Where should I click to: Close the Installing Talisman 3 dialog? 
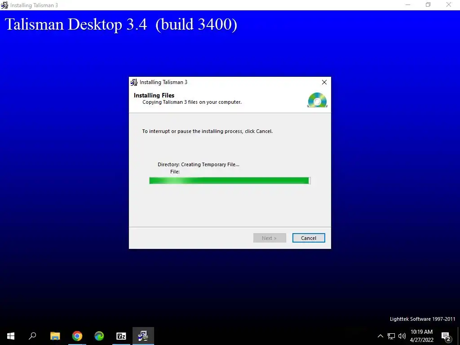tap(324, 82)
